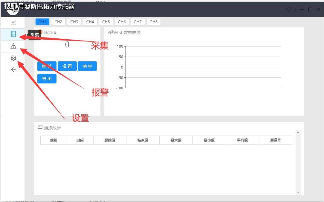The height and width of the screenshot is (202, 324).
Task: Switch to the CH1 channel tab
Action: point(42,22)
